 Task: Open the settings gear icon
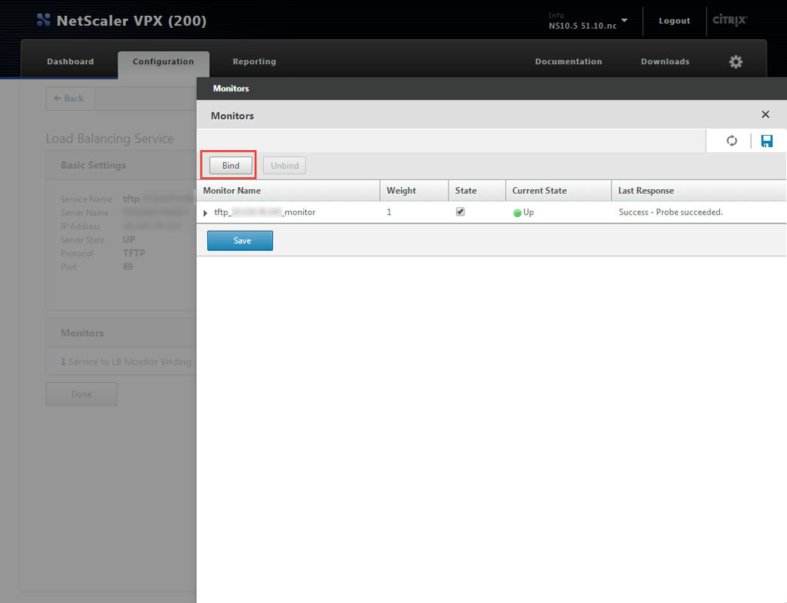pyautogui.click(x=736, y=62)
